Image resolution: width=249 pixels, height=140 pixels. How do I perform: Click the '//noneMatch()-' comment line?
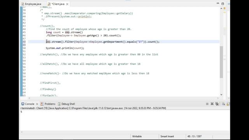pos(95,73)
